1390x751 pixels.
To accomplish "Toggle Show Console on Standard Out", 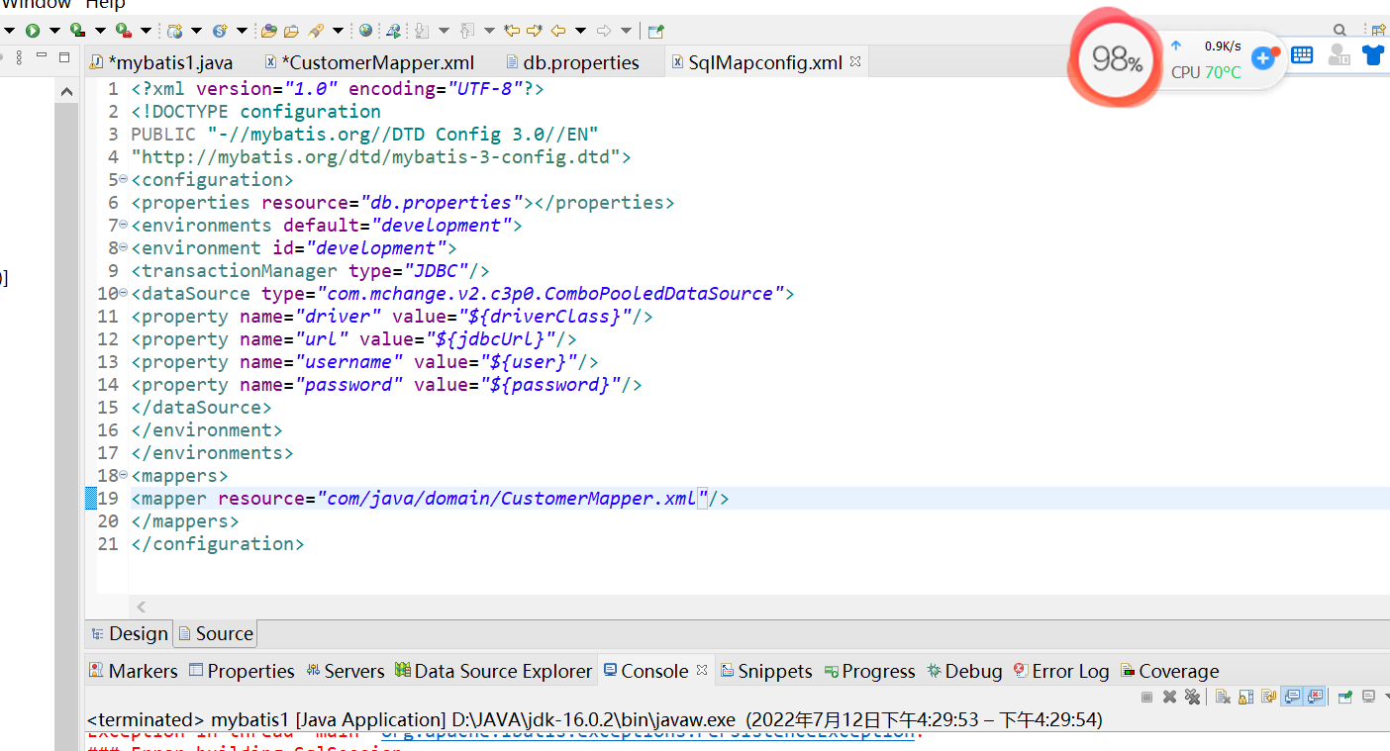I will 1292,697.
